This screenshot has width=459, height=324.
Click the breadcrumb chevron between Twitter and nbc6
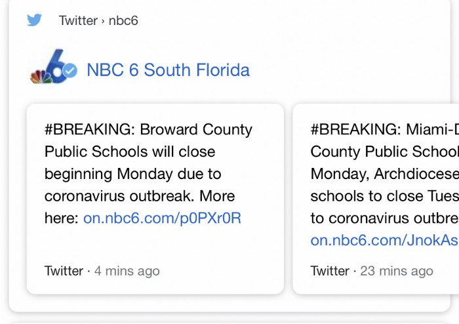point(103,21)
